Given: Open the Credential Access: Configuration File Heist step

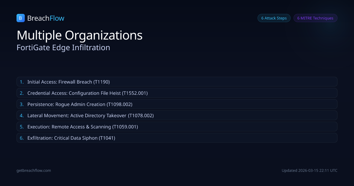Looking at the screenshot, I should [87, 93].
